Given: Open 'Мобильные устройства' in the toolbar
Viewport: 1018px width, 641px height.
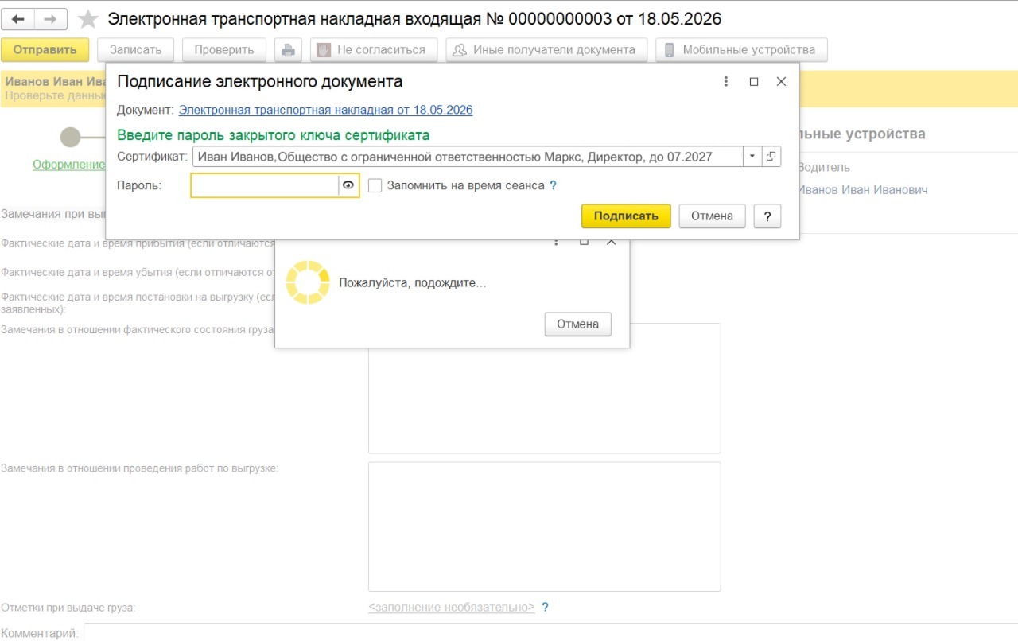Looking at the screenshot, I should click(741, 49).
